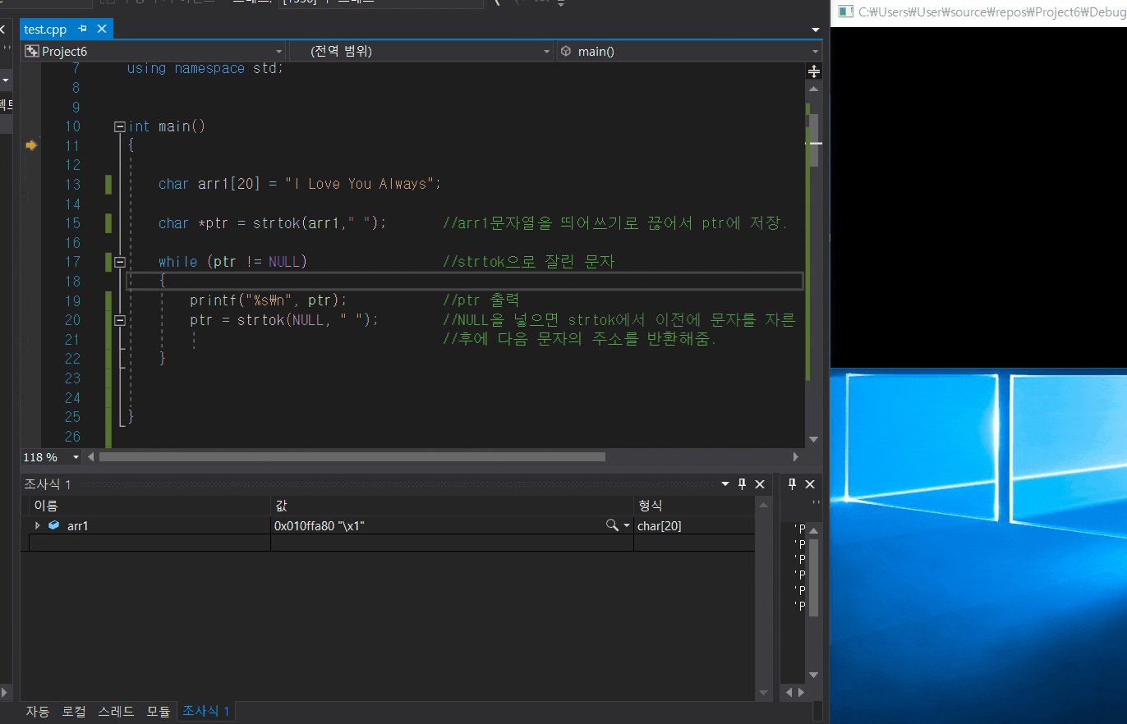1127x724 pixels.
Task: Close the 조사식 1 watch panel
Action: 760,484
